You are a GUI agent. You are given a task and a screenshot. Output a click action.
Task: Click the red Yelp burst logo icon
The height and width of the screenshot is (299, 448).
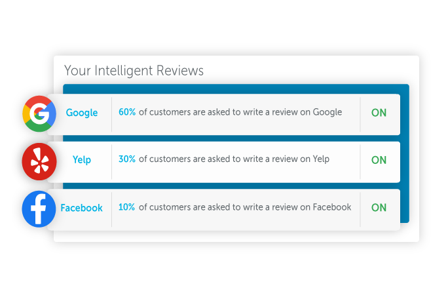(39, 162)
